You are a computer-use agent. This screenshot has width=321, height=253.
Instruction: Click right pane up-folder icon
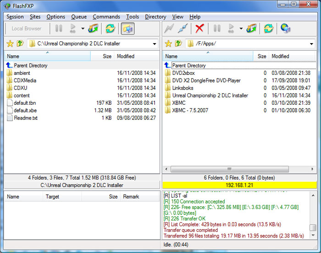click(178, 44)
